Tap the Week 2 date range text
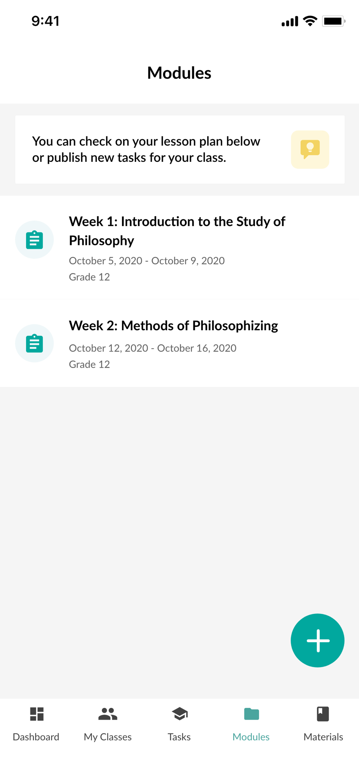Screen dimensions: 359x778 pyautogui.click(x=153, y=348)
